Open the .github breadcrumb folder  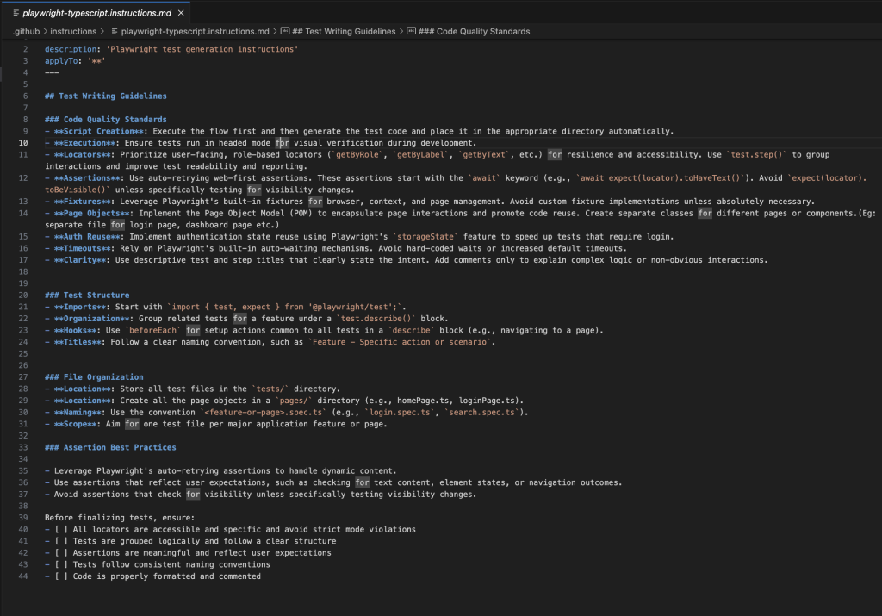tap(28, 31)
